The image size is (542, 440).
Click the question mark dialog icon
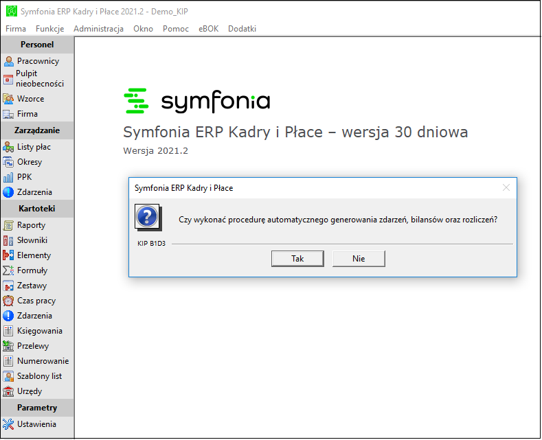[x=148, y=217]
